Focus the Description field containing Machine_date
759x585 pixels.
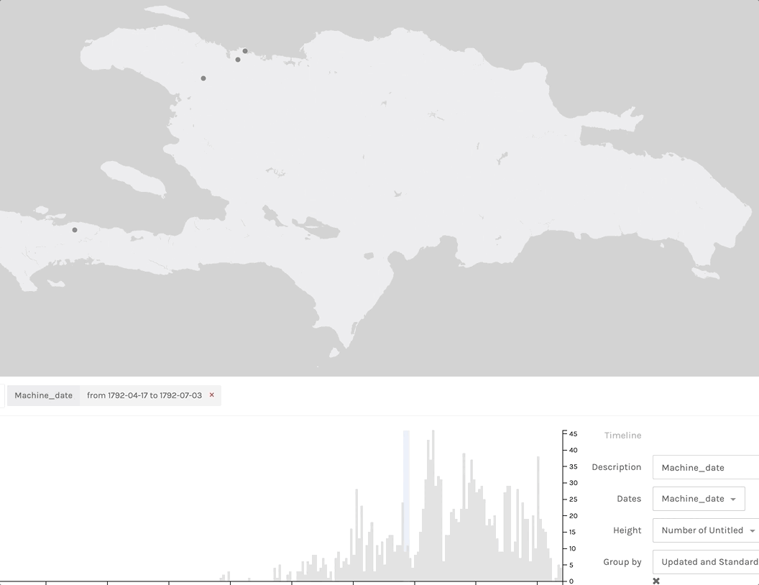click(706, 467)
